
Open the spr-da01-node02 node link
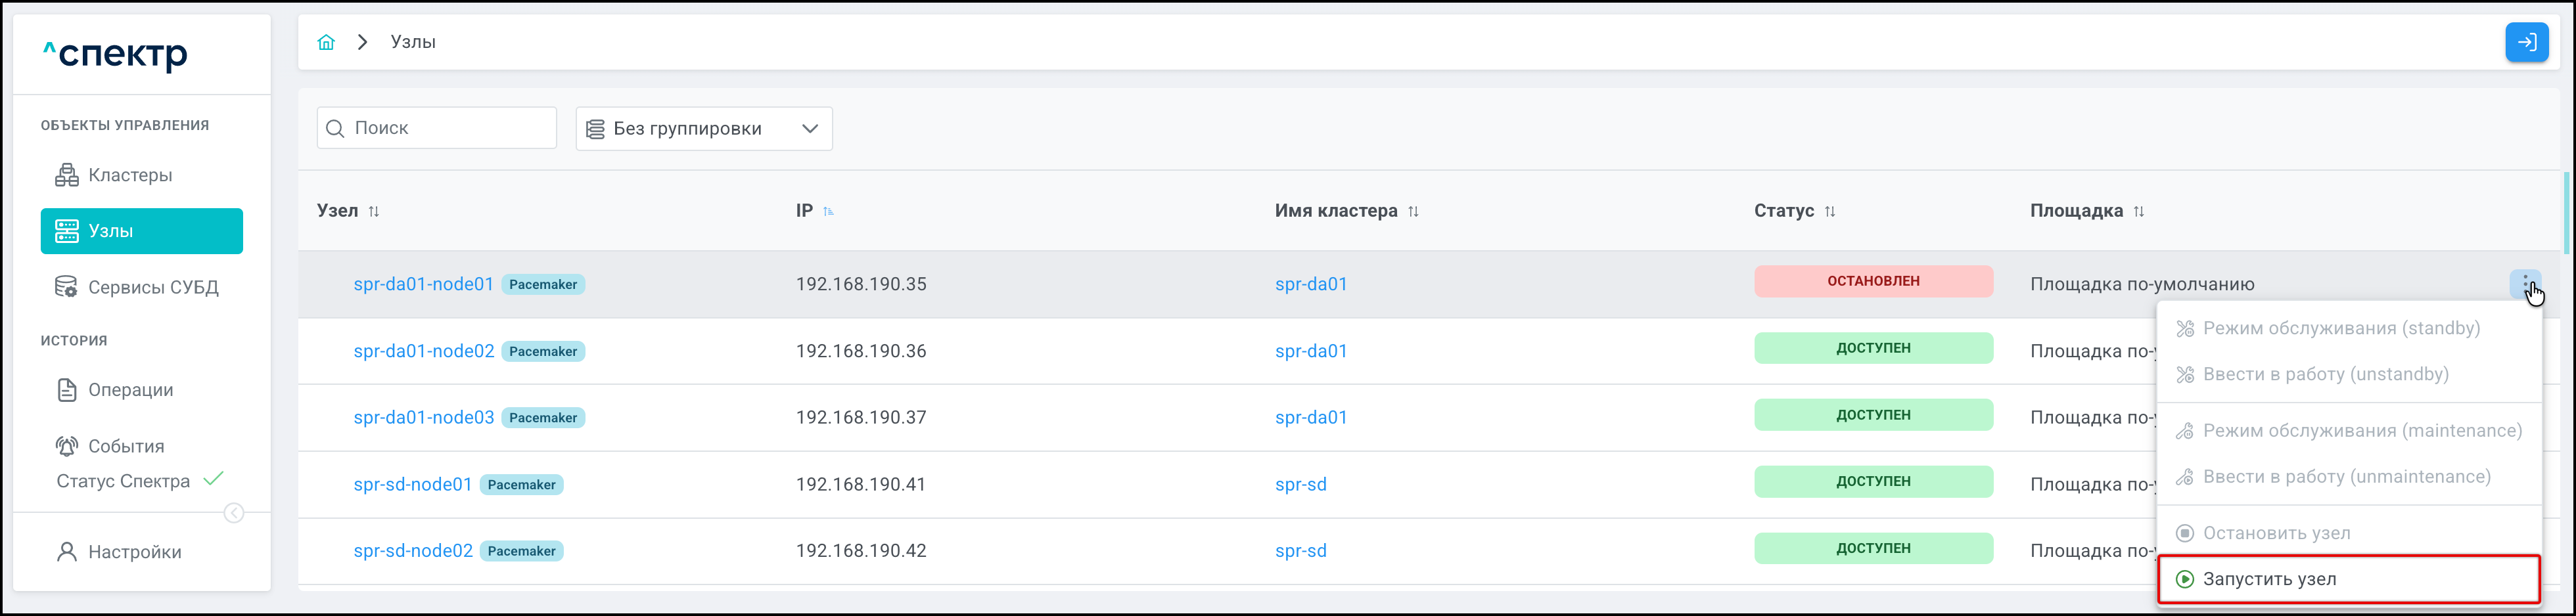423,351
